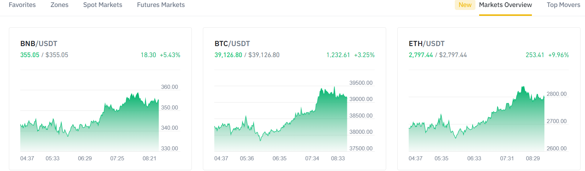The height and width of the screenshot is (171, 585).
Task: Select the Spot Markets tab
Action: coord(103,5)
